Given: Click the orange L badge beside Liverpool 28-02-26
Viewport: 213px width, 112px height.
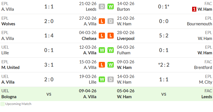Looking at the screenshot, I should click(111, 36).
